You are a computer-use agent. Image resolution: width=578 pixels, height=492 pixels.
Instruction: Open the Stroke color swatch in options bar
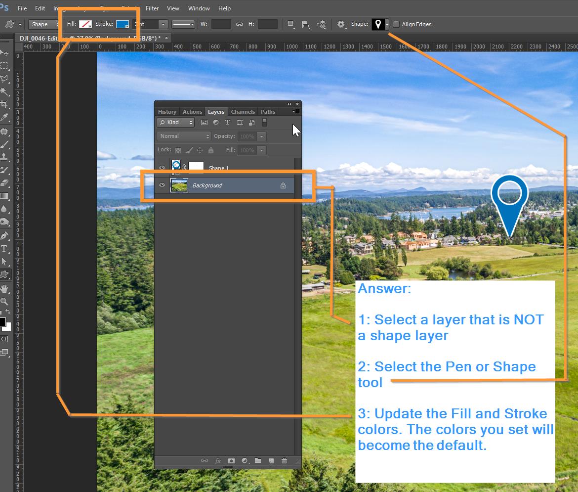[123, 24]
